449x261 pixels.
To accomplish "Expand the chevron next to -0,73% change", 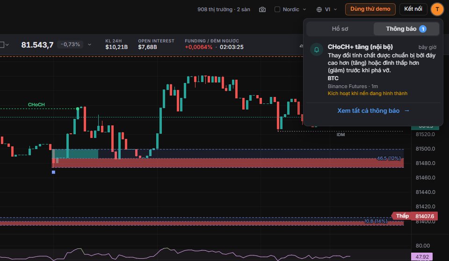I will click(89, 44).
